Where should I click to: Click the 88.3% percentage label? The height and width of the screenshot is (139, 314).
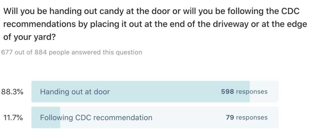tap(13, 92)
